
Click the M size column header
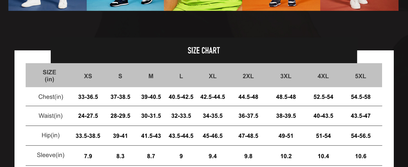click(151, 76)
